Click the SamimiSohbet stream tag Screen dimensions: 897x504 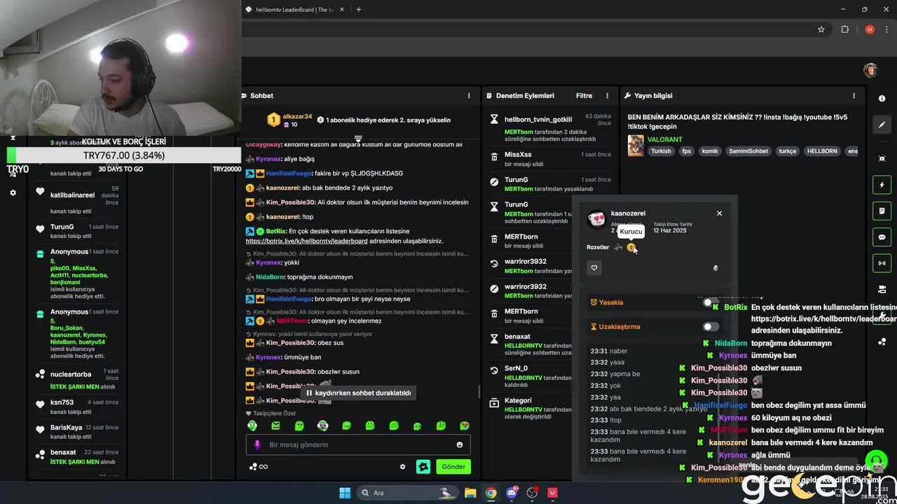(748, 151)
